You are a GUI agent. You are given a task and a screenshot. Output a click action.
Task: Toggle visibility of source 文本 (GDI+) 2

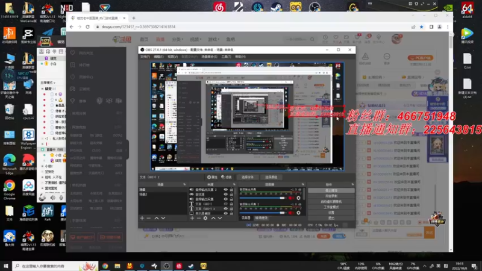[x=225, y=208]
